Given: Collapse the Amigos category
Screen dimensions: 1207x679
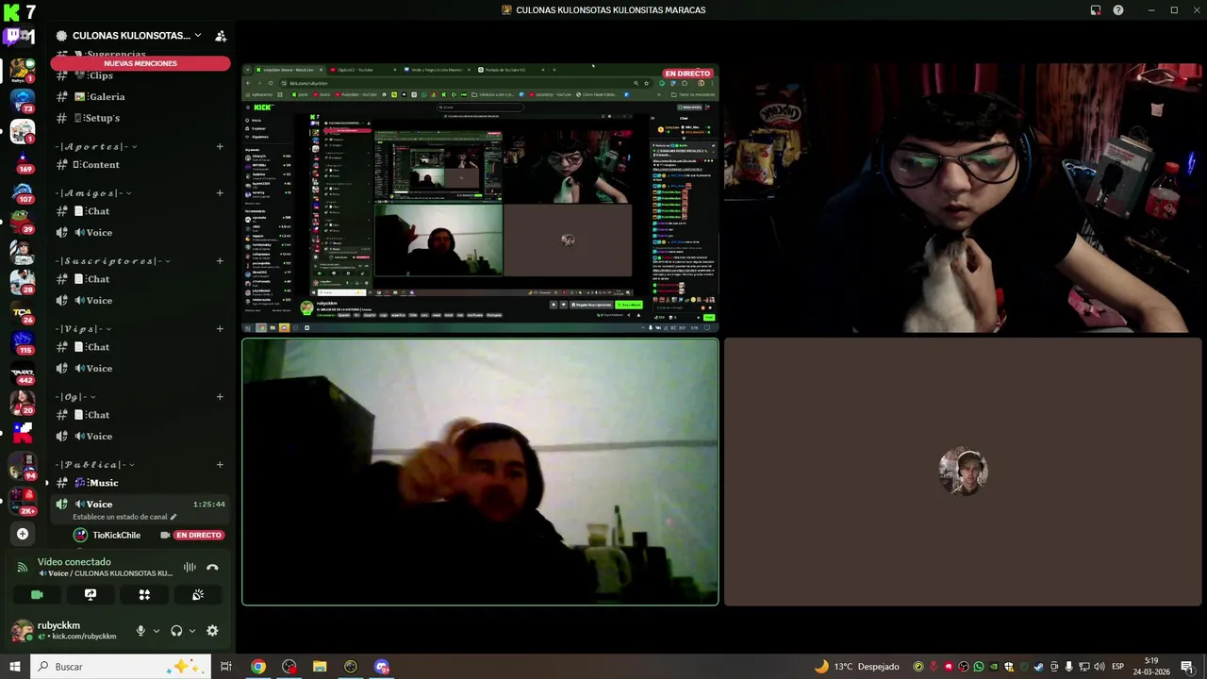Looking at the screenshot, I should pyautogui.click(x=94, y=192).
